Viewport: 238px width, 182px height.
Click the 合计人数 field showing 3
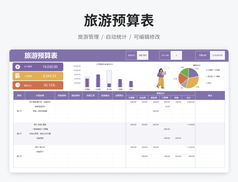(176, 55)
